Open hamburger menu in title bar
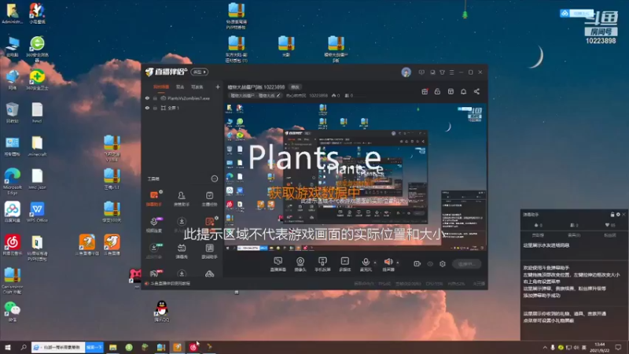 click(451, 72)
